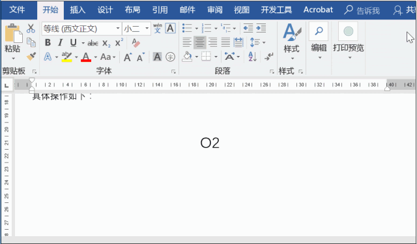Switch to the Design (设计) tab
Image resolution: width=417 pixels, height=244 pixels.
pos(105,10)
